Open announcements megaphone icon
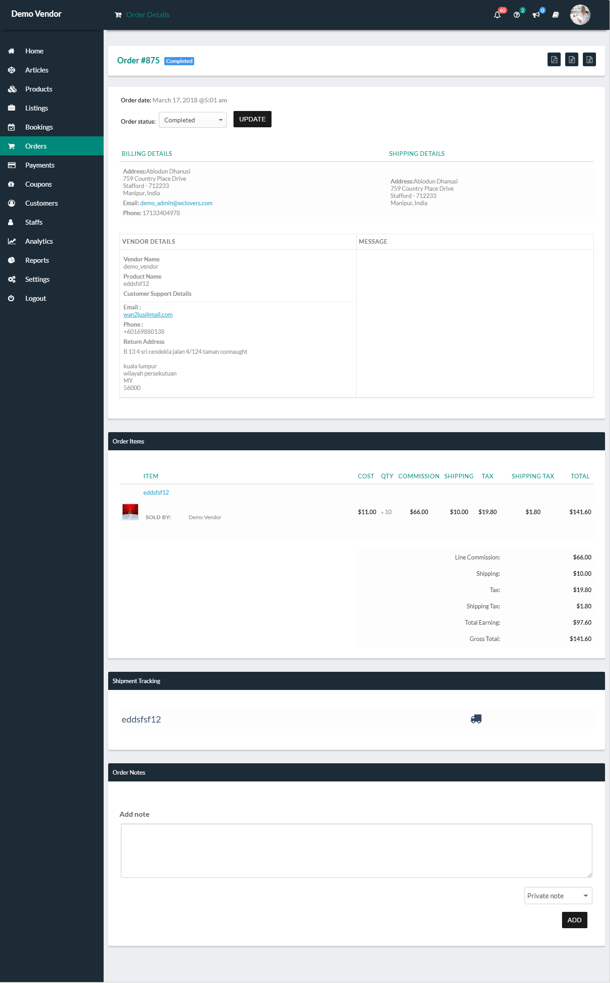The width and height of the screenshot is (610, 983). tap(536, 15)
